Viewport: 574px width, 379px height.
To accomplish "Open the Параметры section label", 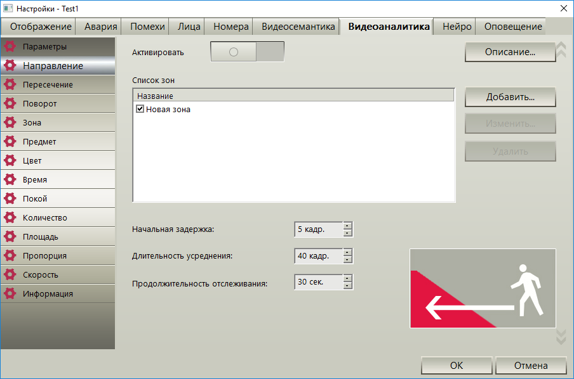I will (x=44, y=47).
